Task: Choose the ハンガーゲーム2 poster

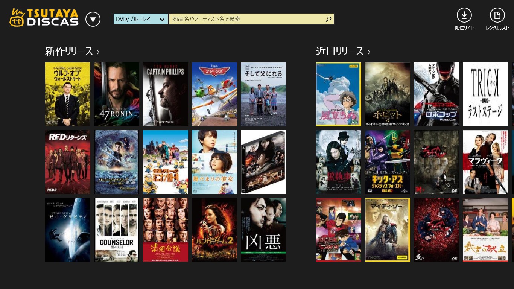Action: point(214,230)
